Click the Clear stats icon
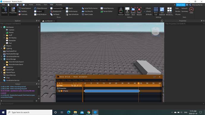The height and width of the screenshot is (115, 205). 191,10
